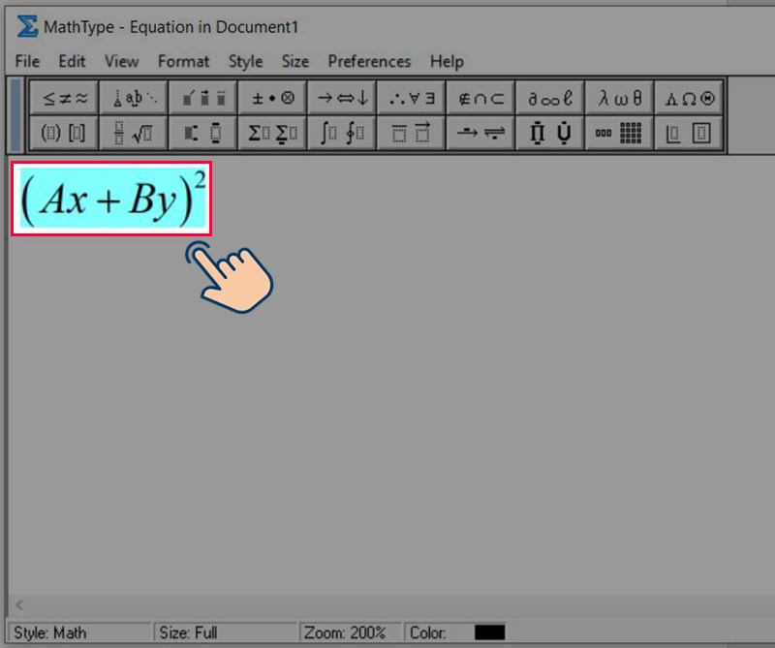Open the logical symbols palette (∴ ∀ ∃)
775x648 pixels.
tap(411, 99)
